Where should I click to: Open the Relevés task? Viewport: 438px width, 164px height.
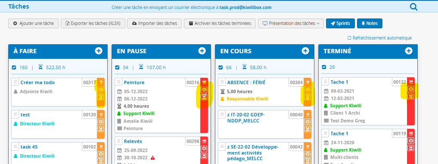(x=133, y=141)
